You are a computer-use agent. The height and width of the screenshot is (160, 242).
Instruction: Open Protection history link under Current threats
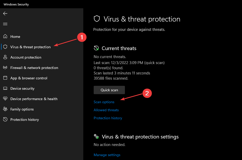point(108,118)
